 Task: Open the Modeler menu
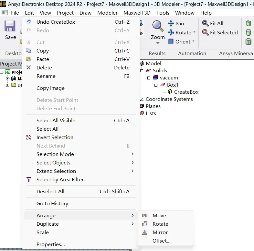point(107,13)
